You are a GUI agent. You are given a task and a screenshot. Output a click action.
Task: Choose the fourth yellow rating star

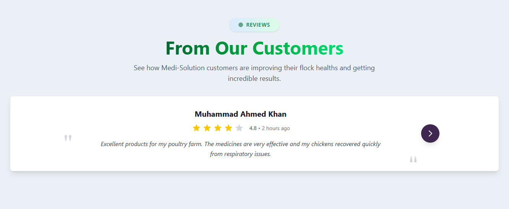pos(229,128)
